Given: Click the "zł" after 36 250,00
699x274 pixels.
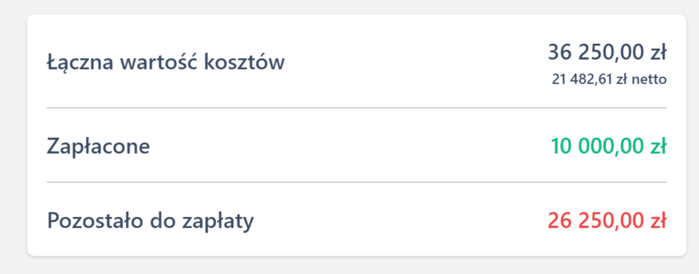Looking at the screenshot, I should point(658,52).
